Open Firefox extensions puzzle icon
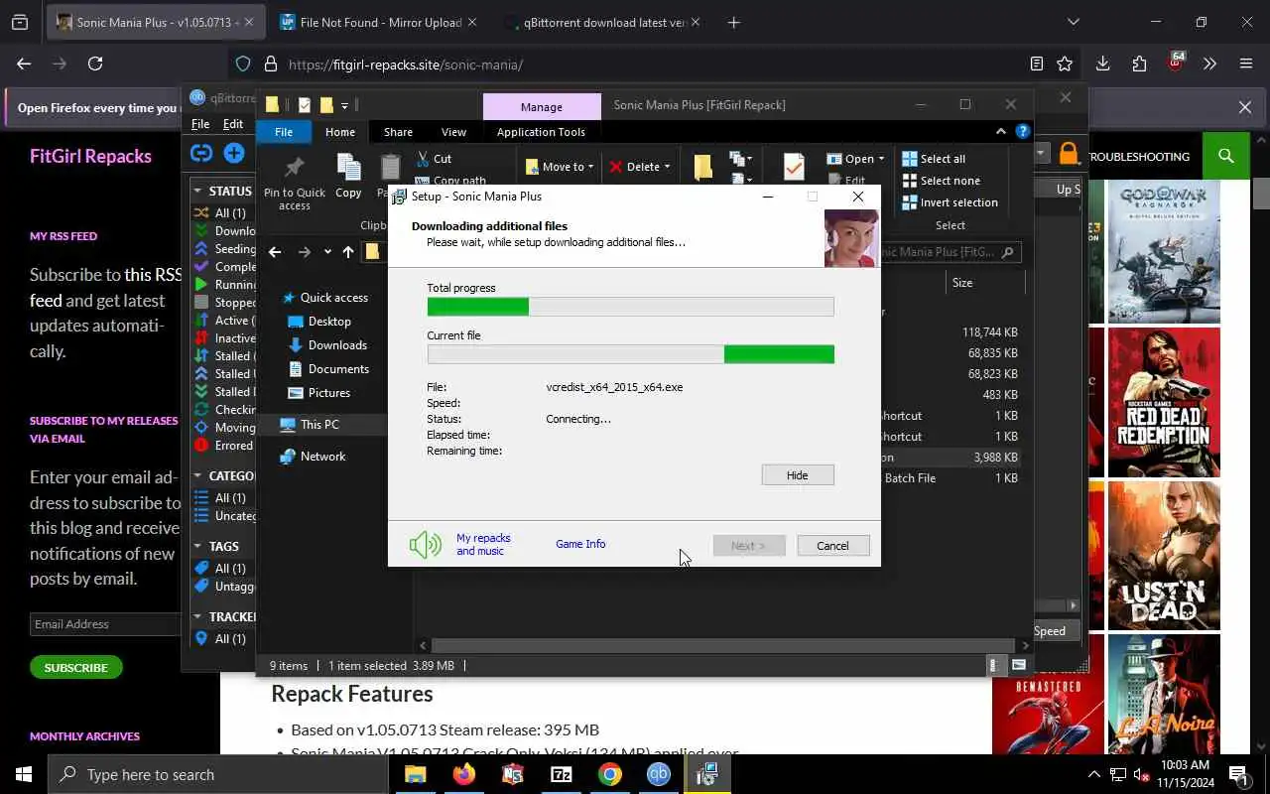The width and height of the screenshot is (1270, 794). 1139,64
